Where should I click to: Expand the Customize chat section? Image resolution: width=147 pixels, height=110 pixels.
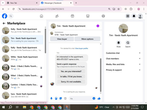coord(123,53)
